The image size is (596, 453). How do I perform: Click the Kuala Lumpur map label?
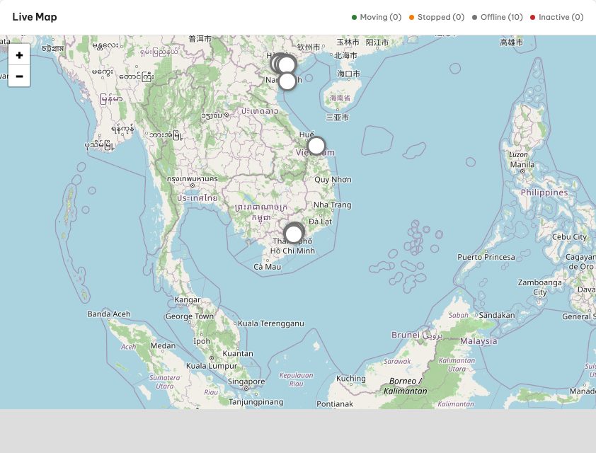tap(212, 366)
